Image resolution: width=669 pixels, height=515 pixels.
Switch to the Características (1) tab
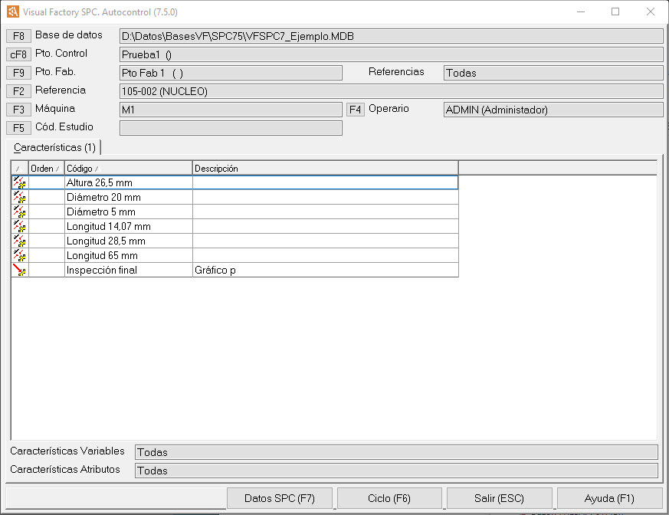point(54,147)
